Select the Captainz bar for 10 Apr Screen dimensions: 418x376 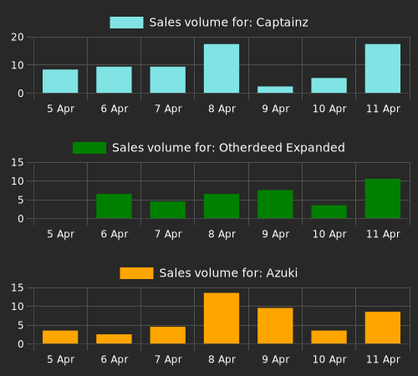tap(329, 85)
